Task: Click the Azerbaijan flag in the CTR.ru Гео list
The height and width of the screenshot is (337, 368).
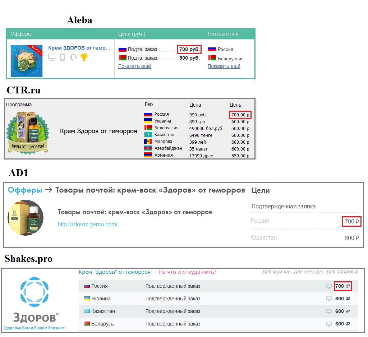Action: point(148,148)
